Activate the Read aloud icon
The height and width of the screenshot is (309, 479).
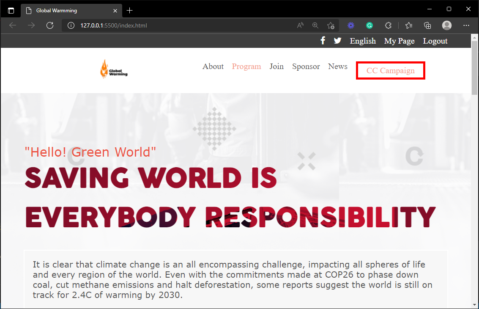coord(300,25)
